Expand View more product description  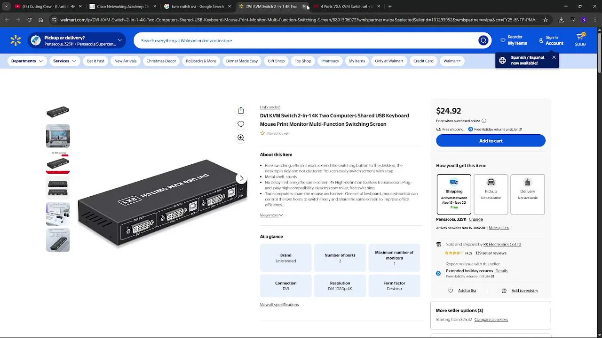271,215
